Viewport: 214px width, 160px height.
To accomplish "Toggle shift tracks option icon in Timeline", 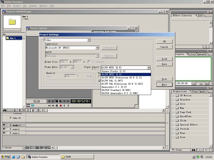I will coord(43,148).
